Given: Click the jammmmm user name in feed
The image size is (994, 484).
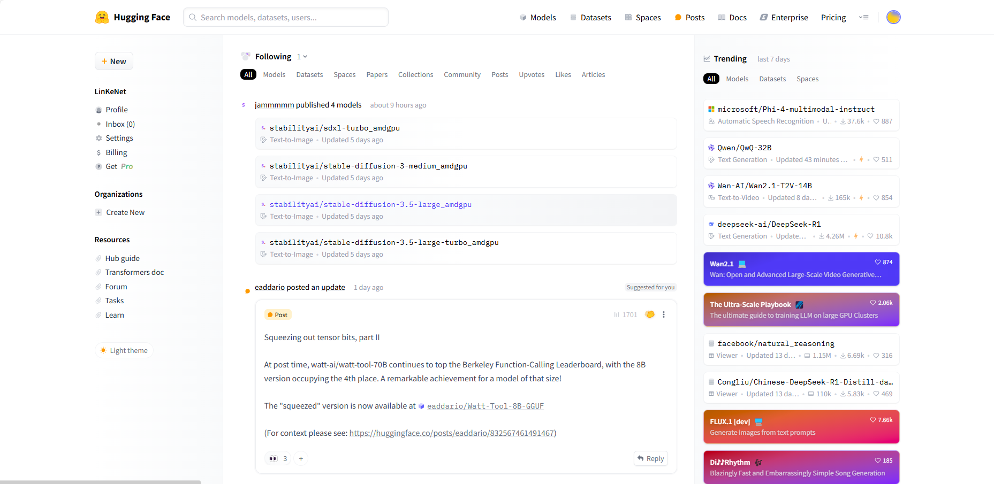Looking at the screenshot, I should coord(274,105).
